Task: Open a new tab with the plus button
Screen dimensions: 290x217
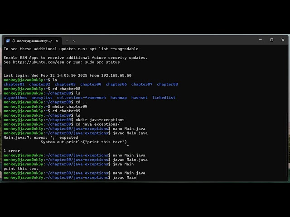Action: (67, 40)
